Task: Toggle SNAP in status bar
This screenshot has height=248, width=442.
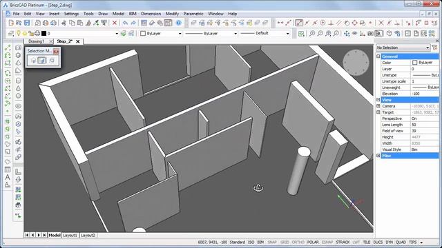Action: coord(272,242)
